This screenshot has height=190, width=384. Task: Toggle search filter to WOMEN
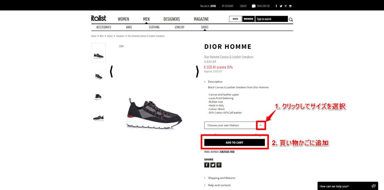[x=248, y=19]
